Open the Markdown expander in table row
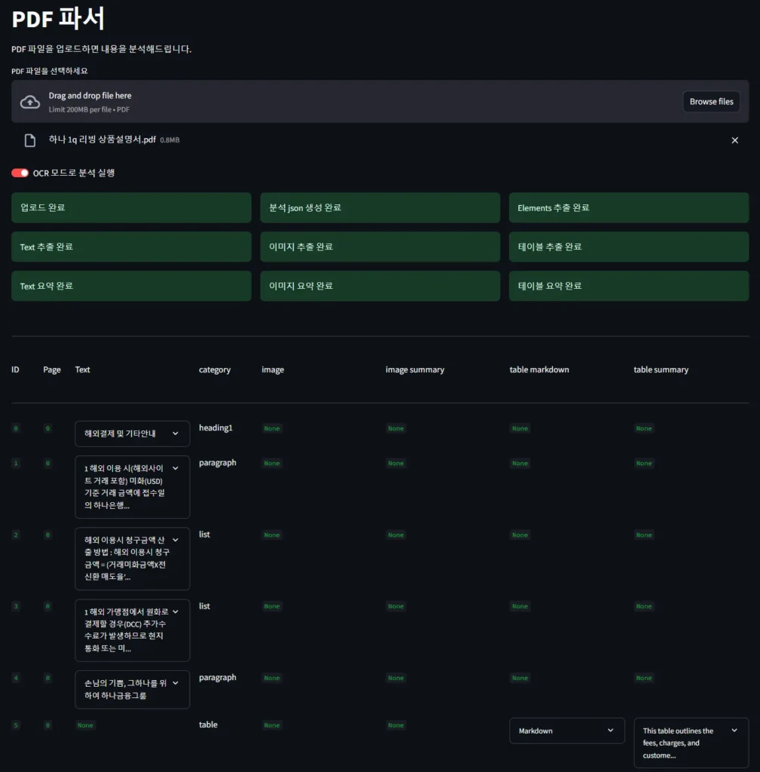Viewport: 760px width, 772px height. (566, 731)
